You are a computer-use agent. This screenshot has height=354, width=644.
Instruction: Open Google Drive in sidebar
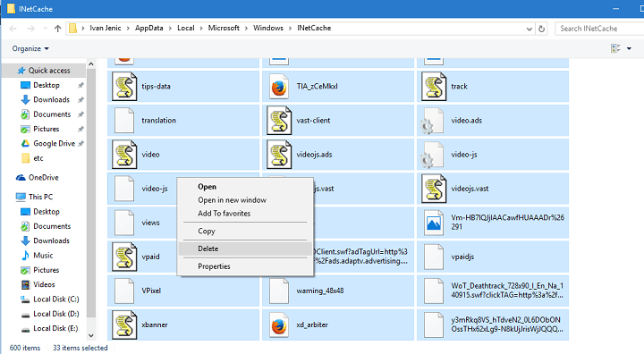coord(55,143)
